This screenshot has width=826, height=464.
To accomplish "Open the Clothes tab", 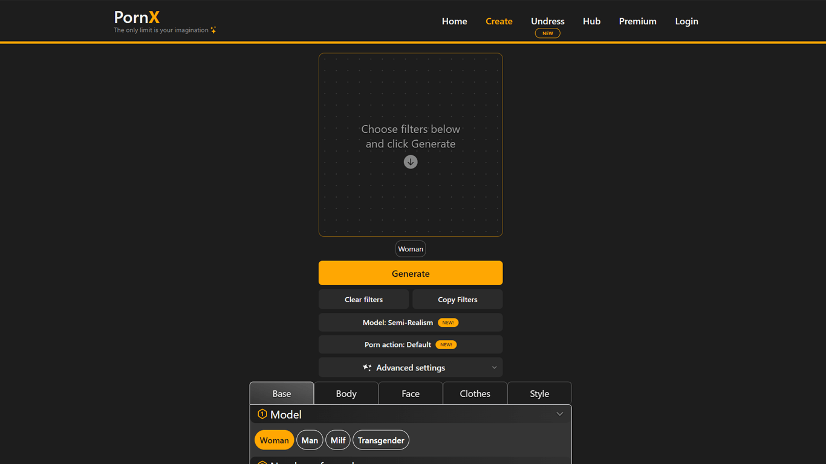I will 475,393.
